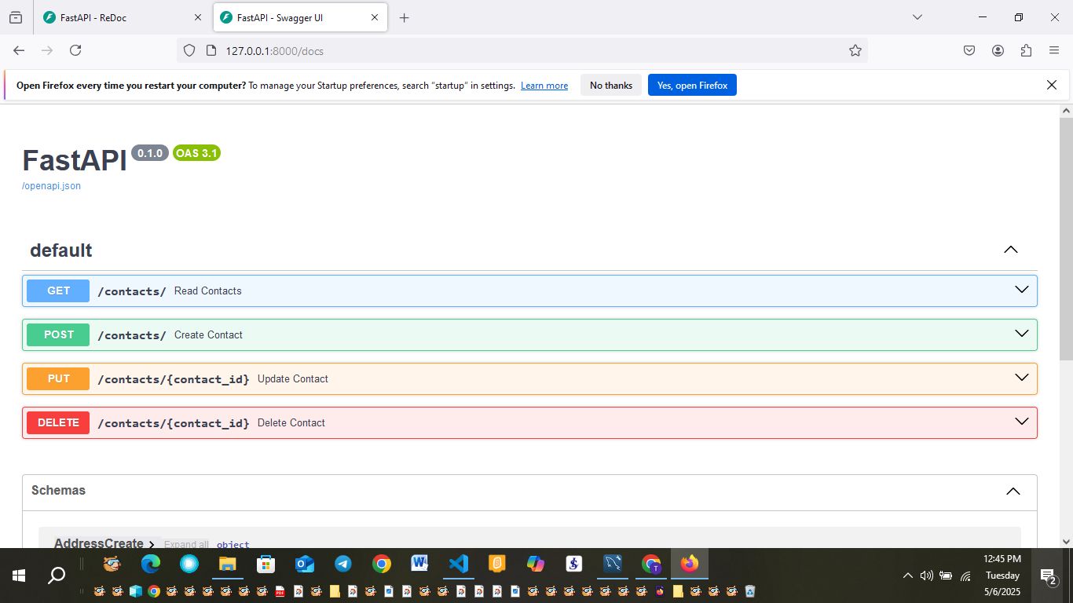Open the notification center icon
This screenshot has width=1073, height=603.
click(1048, 577)
